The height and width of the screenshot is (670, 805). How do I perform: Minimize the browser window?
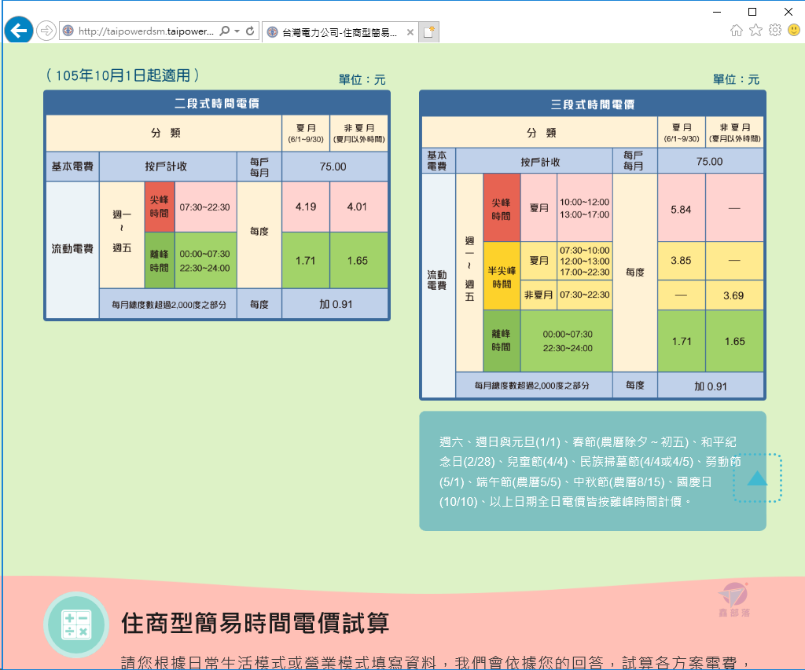click(x=717, y=12)
